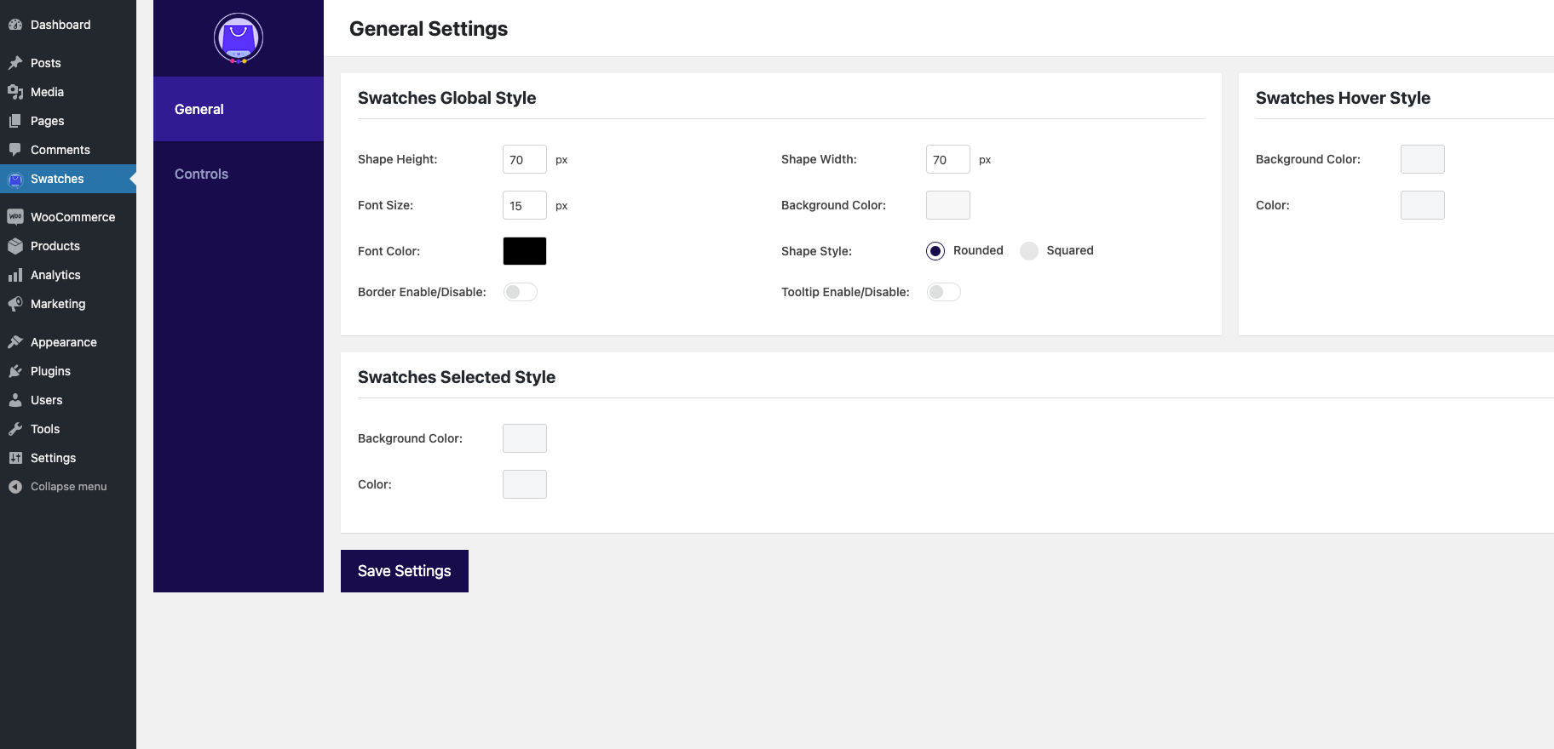
Task: Click the Plugins plug icon
Action: (15, 371)
